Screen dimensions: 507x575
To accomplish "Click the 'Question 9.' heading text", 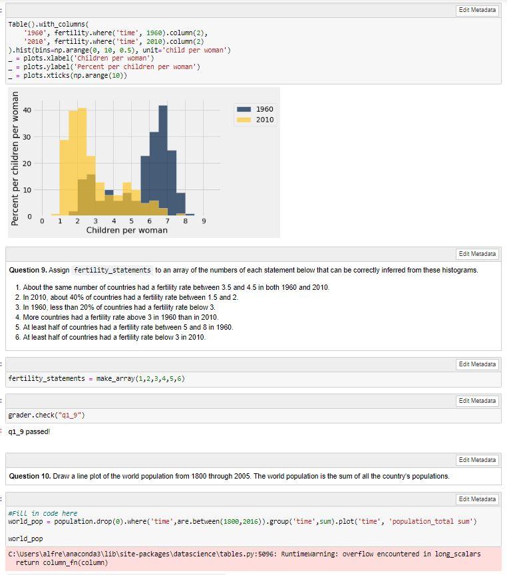I will tap(28, 271).
